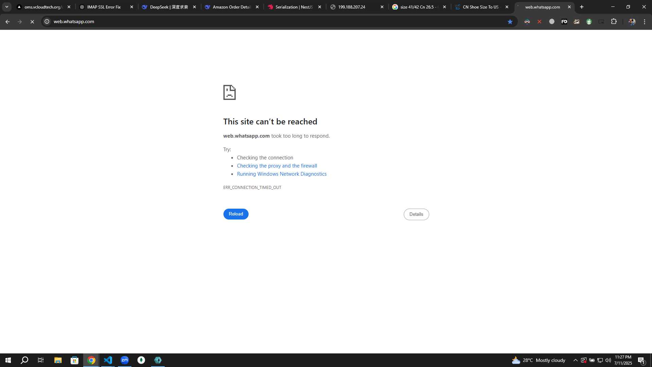Open the striped card extension icon
652x367 pixels.
tap(577, 22)
